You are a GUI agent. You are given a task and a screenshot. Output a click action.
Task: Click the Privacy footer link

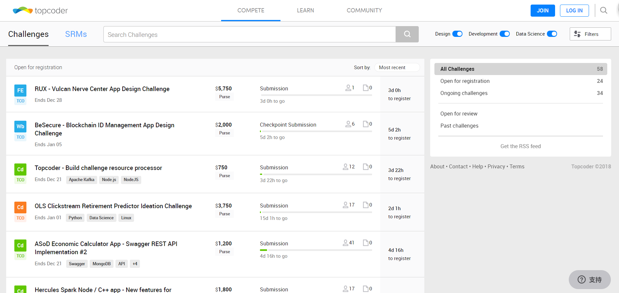click(x=496, y=166)
